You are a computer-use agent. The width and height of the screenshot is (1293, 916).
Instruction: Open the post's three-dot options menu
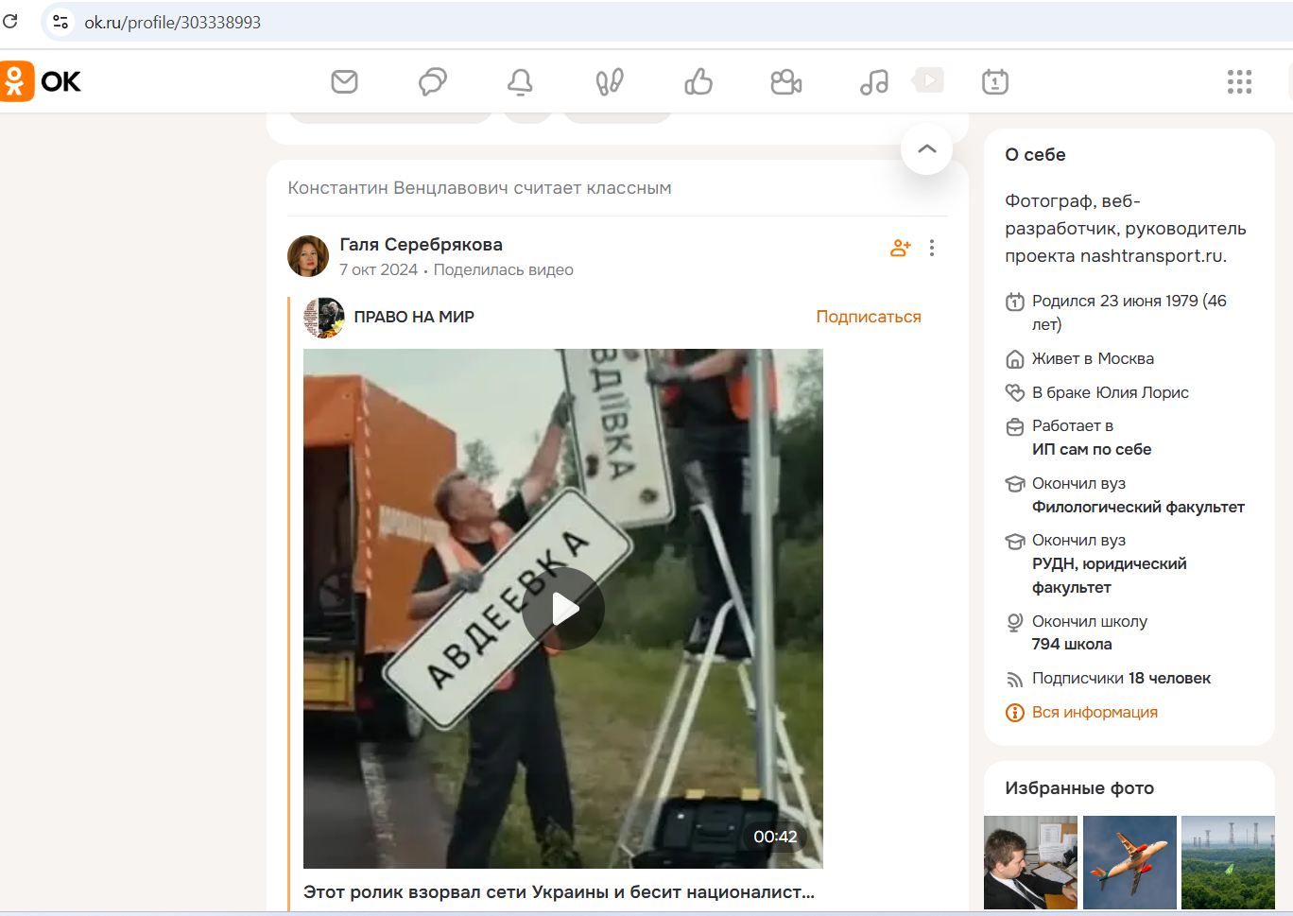(x=932, y=247)
